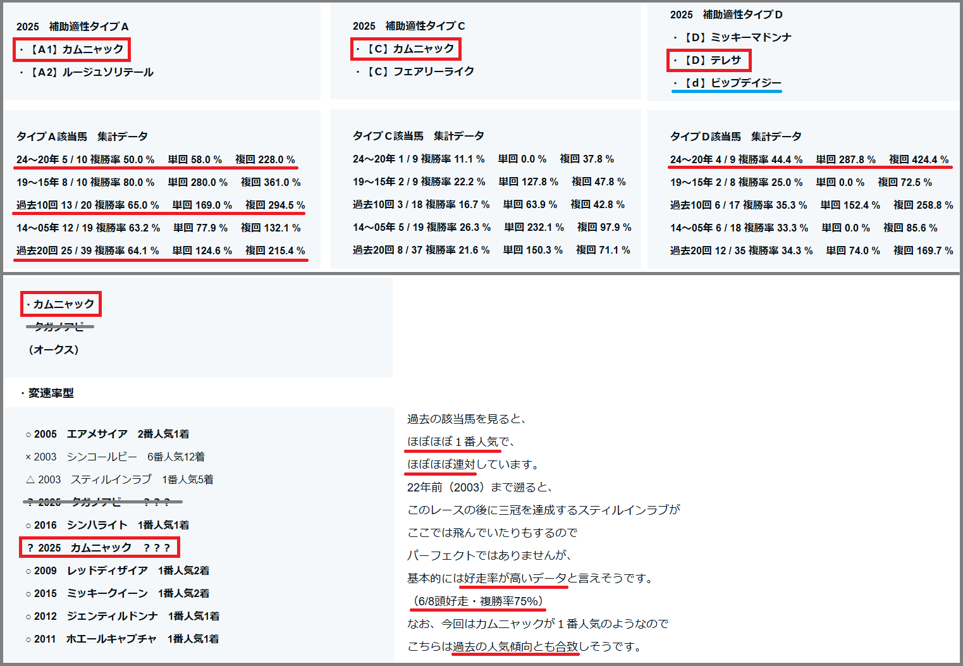The image size is (963, 666).
Task: Select the 2016 シンハライト list entry
Action: pos(107,525)
